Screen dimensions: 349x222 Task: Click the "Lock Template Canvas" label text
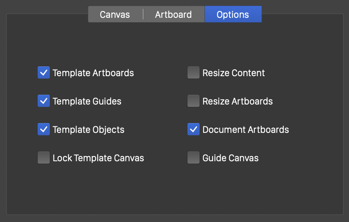98,158
